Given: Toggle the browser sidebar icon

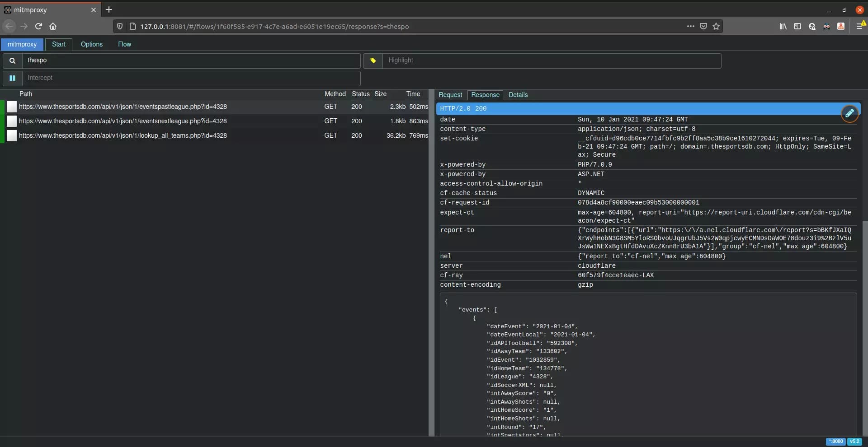Looking at the screenshot, I should tap(797, 27).
